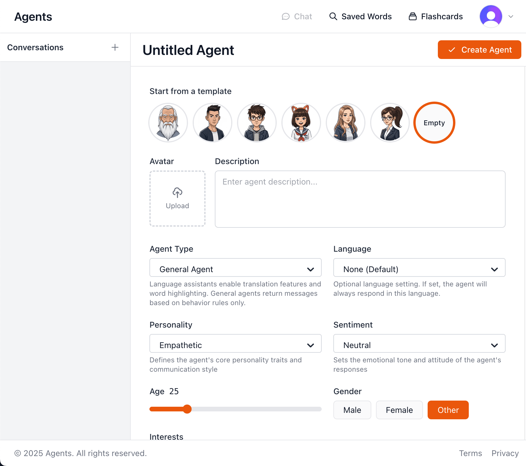Open Chat from the top navigation
The height and width of the screenshot is (466, 526).
297,16
